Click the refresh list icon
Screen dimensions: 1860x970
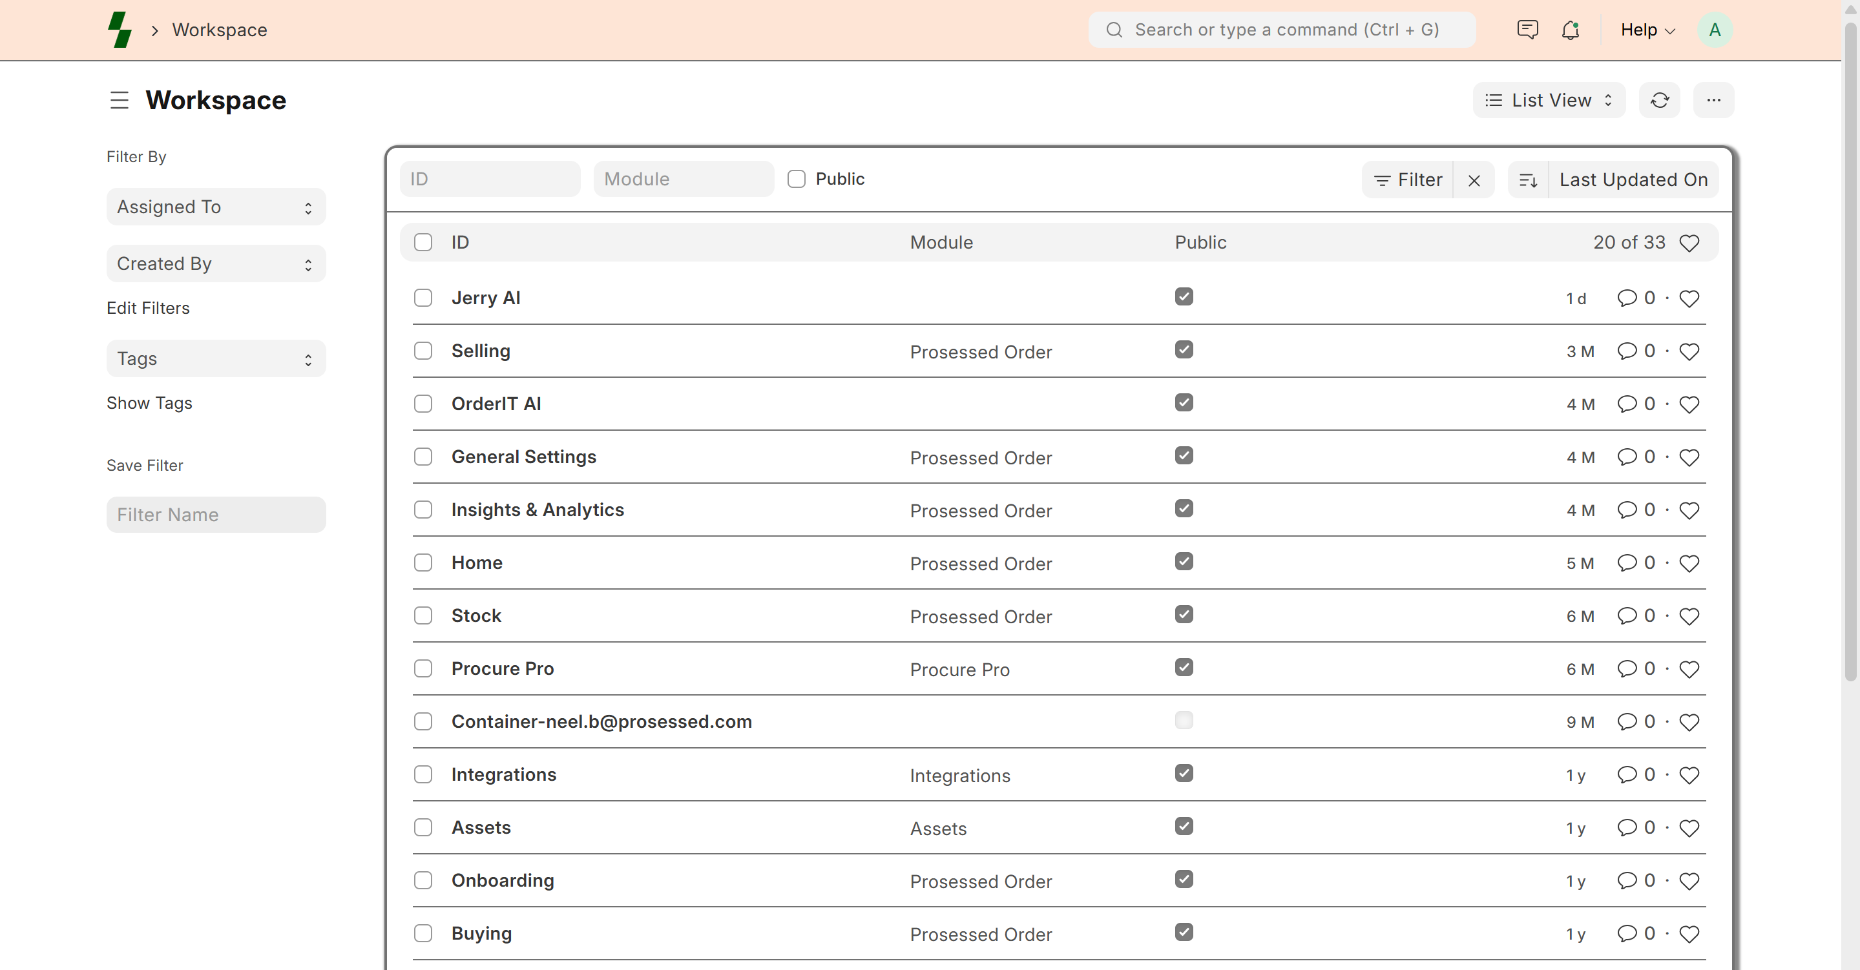coord(1659,99)
